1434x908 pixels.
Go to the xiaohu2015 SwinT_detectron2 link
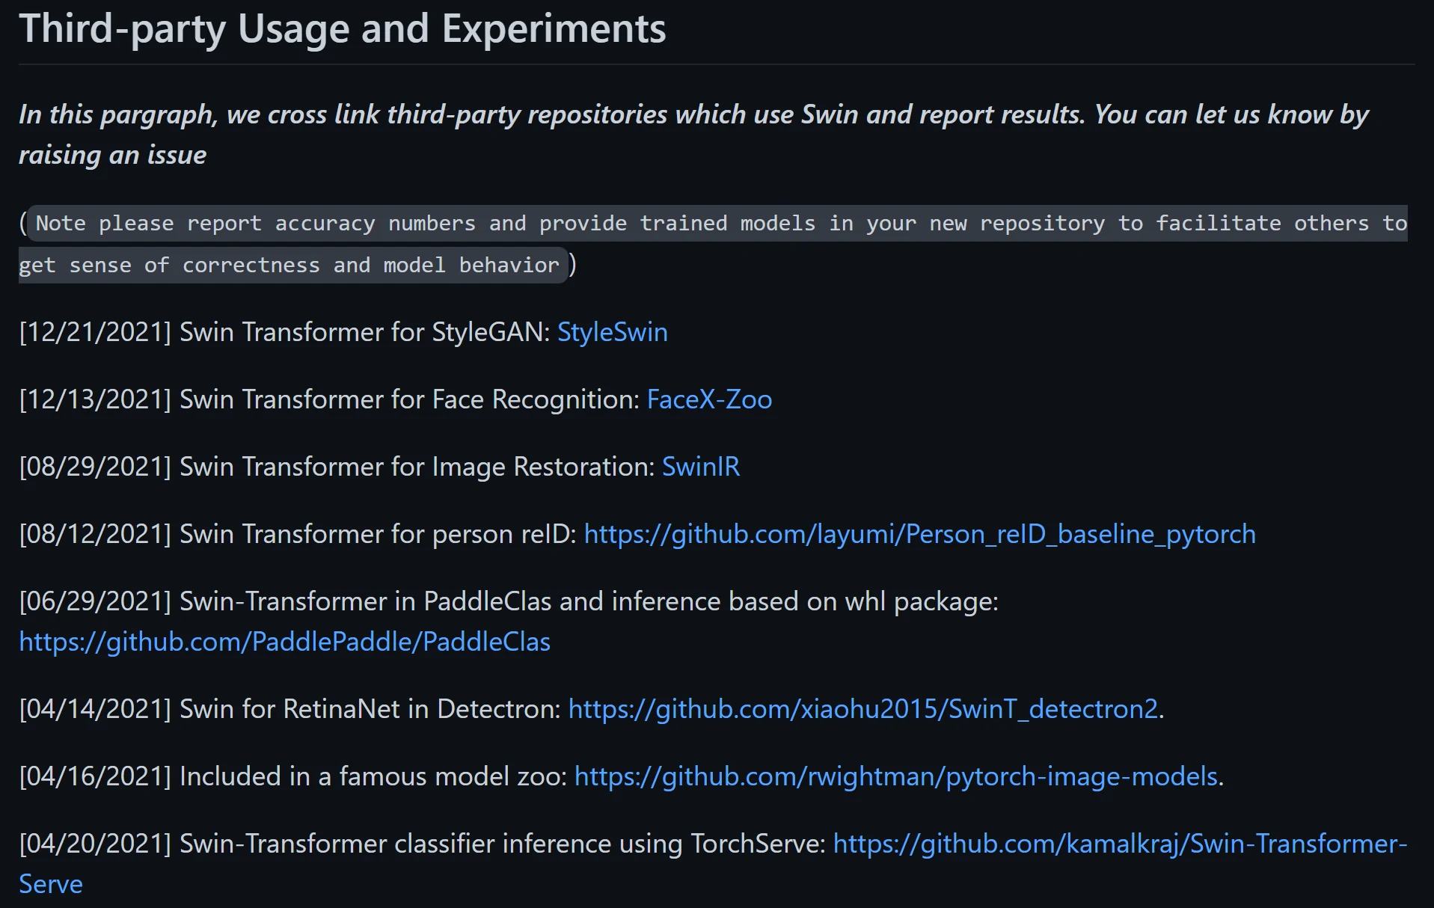tap(862, 709)
